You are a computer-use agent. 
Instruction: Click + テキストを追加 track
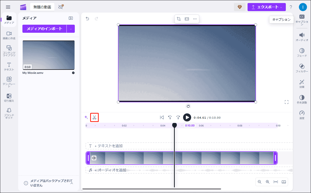tap(189, 146)
